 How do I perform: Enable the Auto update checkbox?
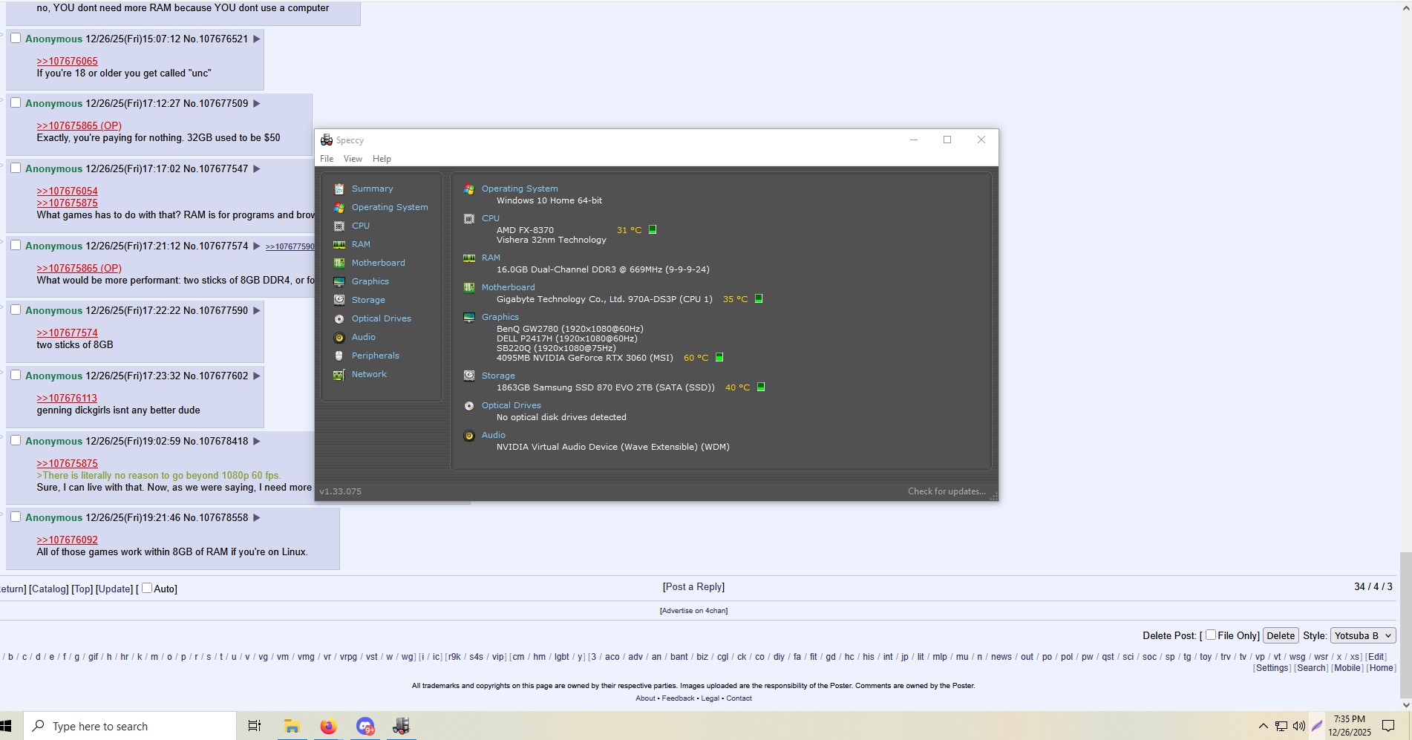pyautogui.click(x=147, y=588)
